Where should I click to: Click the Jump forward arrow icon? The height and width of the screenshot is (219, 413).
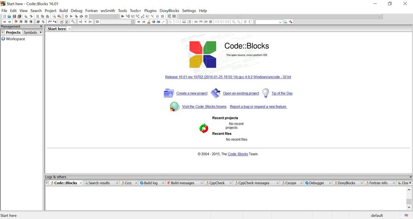coord(10,22)
